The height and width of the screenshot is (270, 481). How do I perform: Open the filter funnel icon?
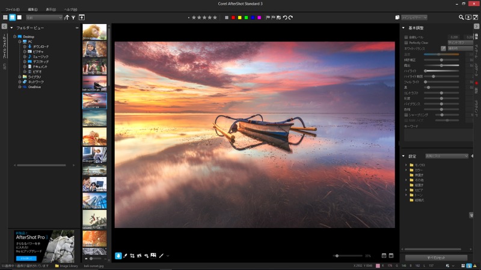click(73, 17)
